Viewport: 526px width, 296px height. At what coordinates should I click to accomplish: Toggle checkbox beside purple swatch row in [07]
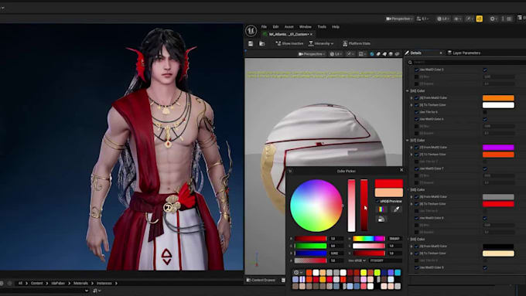coord(416,148)
